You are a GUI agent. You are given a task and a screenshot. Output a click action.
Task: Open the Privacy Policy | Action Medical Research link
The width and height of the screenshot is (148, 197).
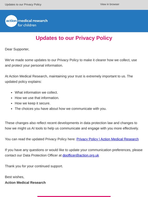tap(107, 139)
